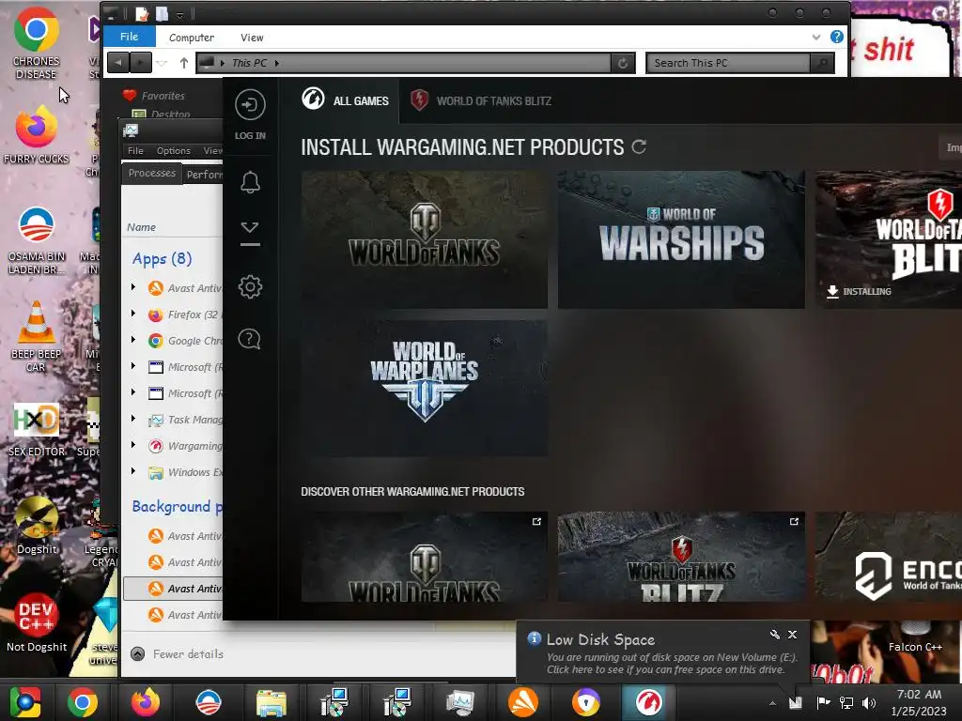Expand the Windows Explorer process row
This screenshot has height=721, width=962.
133,471
